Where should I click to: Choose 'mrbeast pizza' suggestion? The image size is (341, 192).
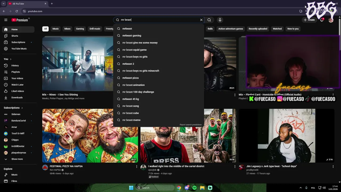click(x=159, y=78)
